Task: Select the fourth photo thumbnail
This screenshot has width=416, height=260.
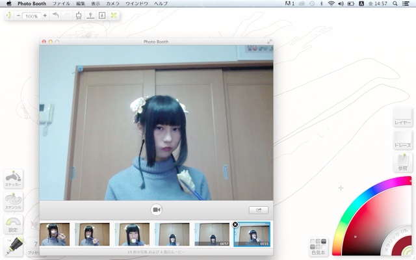Action: tap(172, 234)
